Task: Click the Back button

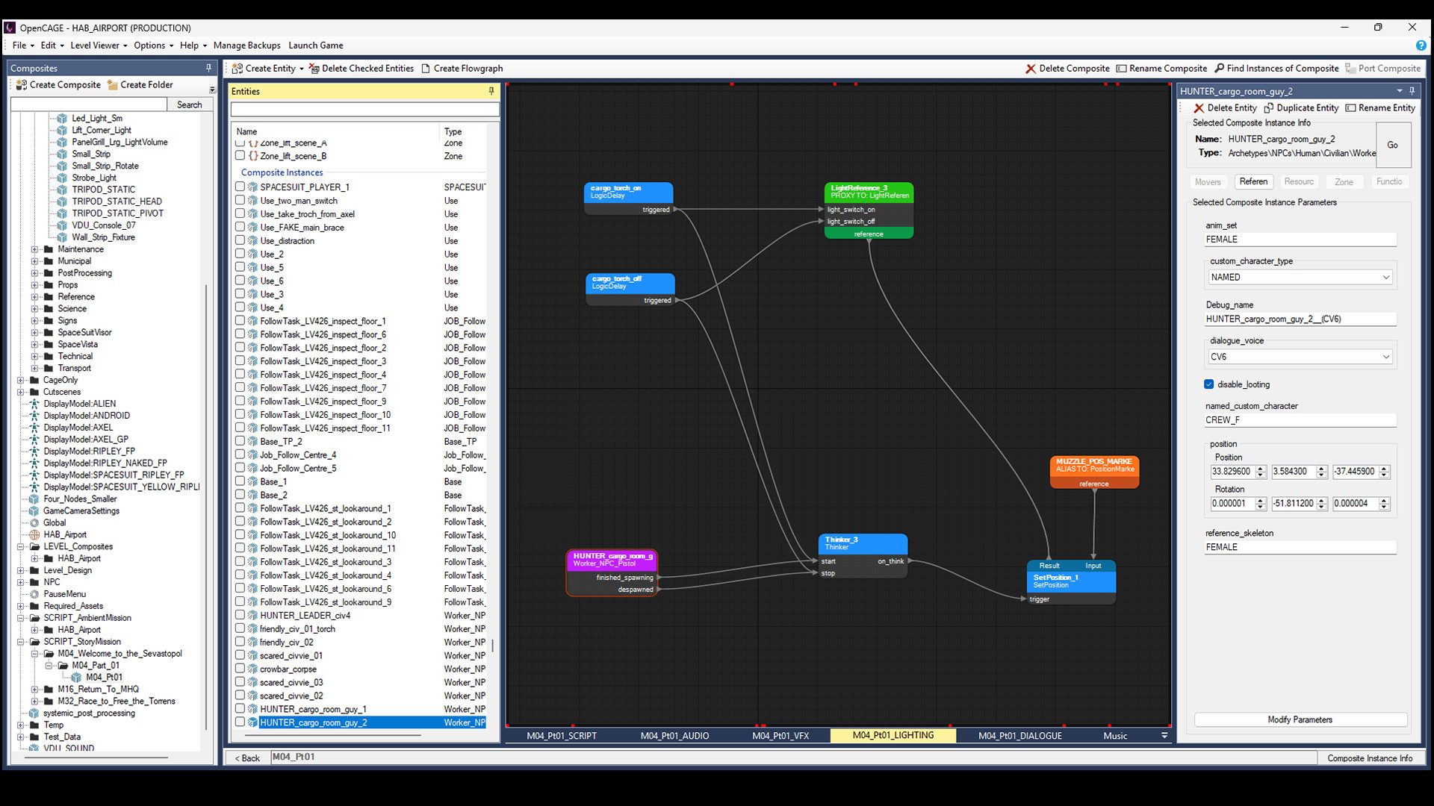Action: click(247, 758)
